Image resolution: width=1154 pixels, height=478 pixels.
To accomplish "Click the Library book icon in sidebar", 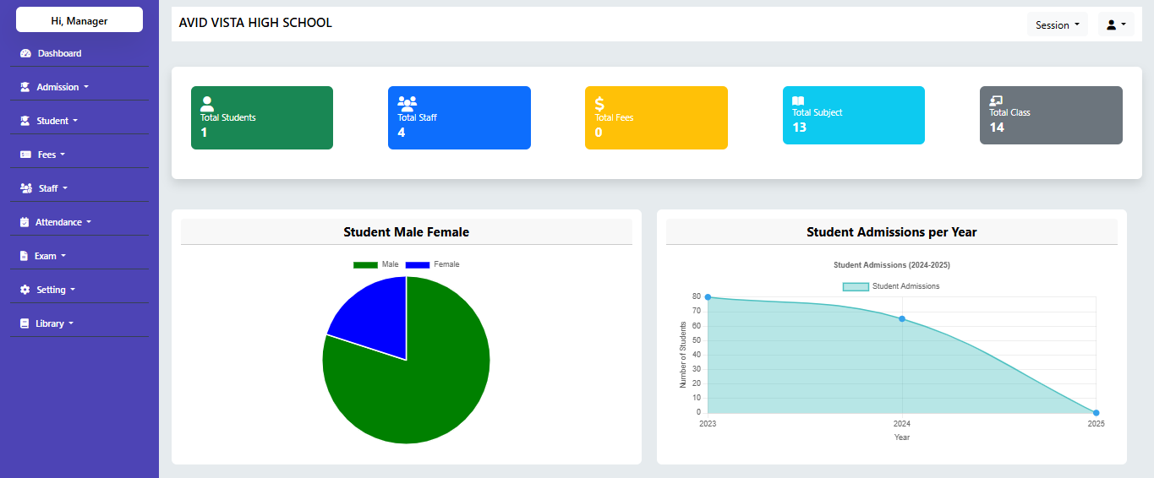I will (x=25, y=323).
